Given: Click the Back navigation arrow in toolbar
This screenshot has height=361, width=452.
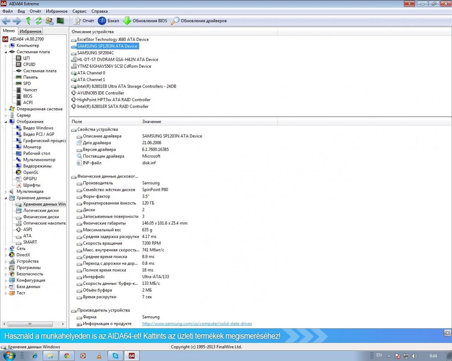Looking at the screenshot, I should [6, 21].
